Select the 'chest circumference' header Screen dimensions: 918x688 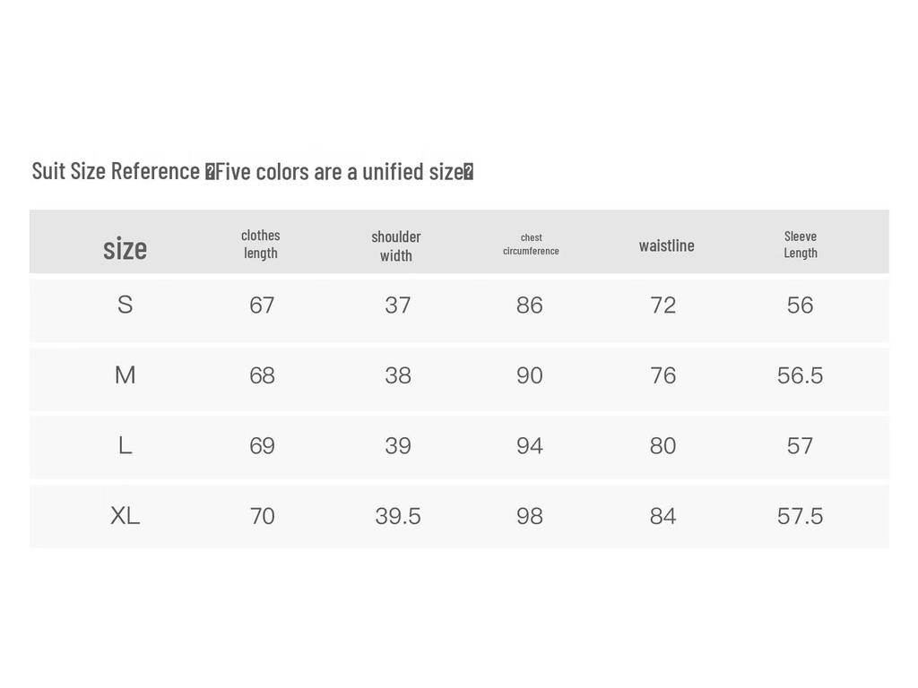(x=531, y=244)
